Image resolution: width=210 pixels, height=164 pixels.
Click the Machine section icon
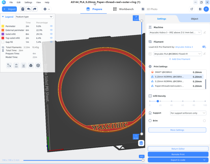[x=150, y=27]
